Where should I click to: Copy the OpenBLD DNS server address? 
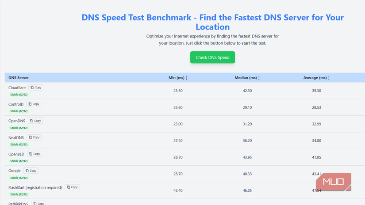[x=35, y=154]
